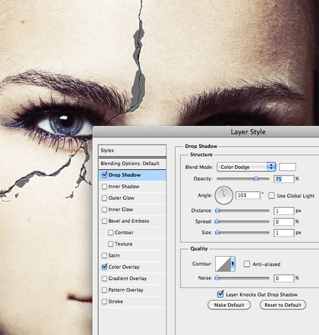The width and height of the screenshot is (319, 335).
Task: Uncheck Layer Knocks Out Drop Shadow
Action: click(220, 294)
